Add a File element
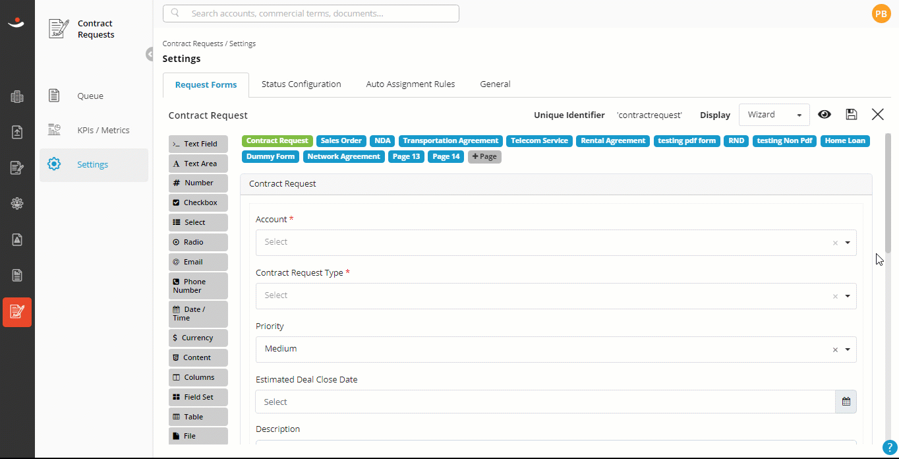This screenshot has width=899, height=459. coord(198,436)
